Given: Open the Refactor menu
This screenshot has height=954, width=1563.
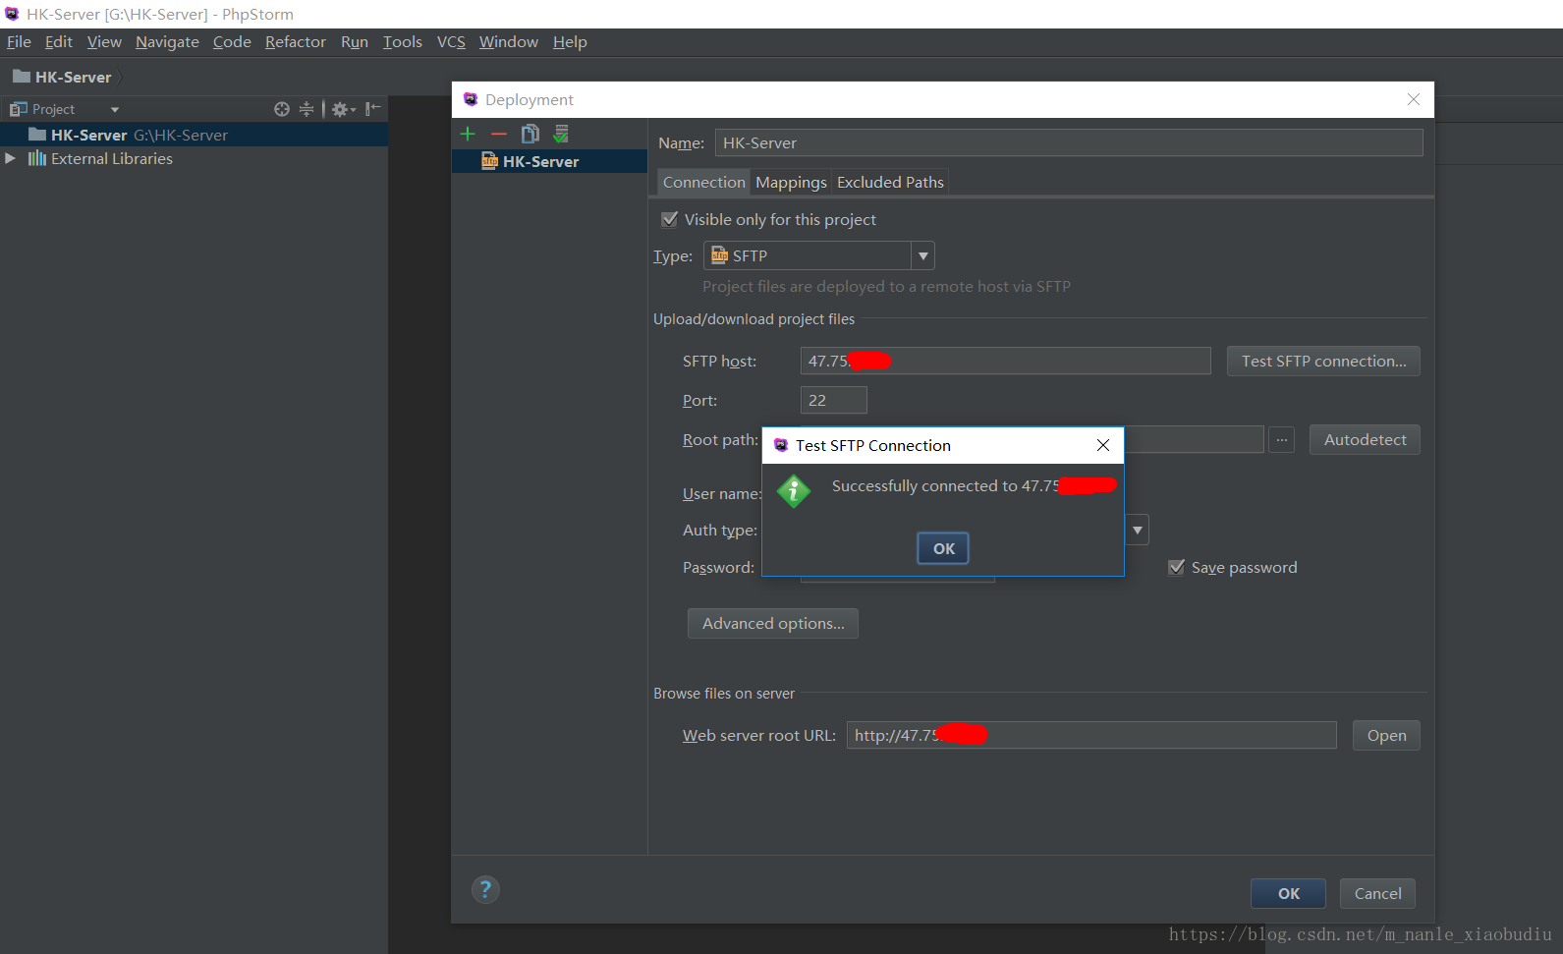Looking at the screenshot, I should (296, 41).
